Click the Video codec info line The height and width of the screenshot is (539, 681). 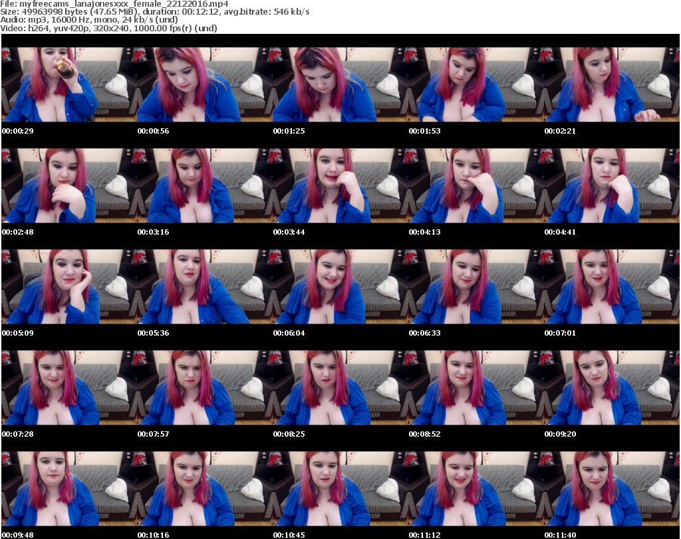pos(110,28)
